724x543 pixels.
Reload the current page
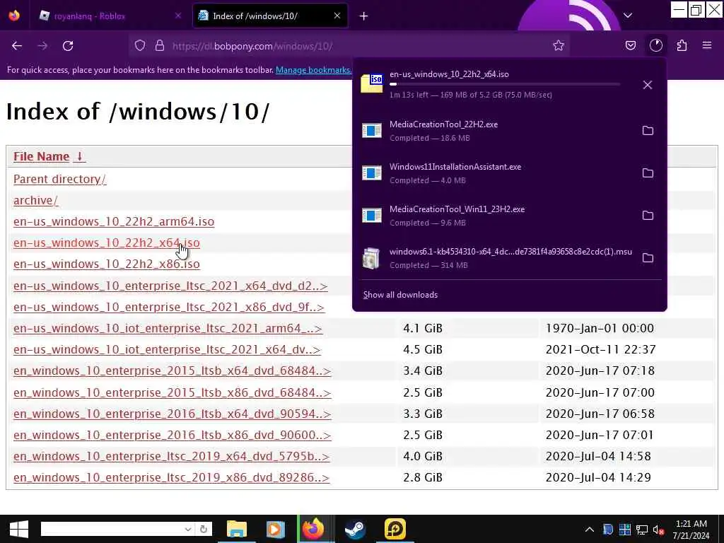[x=68, y=46]
